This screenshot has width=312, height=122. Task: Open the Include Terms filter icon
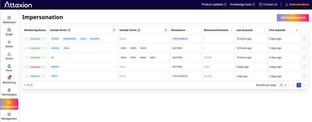(x=114, y=30)
